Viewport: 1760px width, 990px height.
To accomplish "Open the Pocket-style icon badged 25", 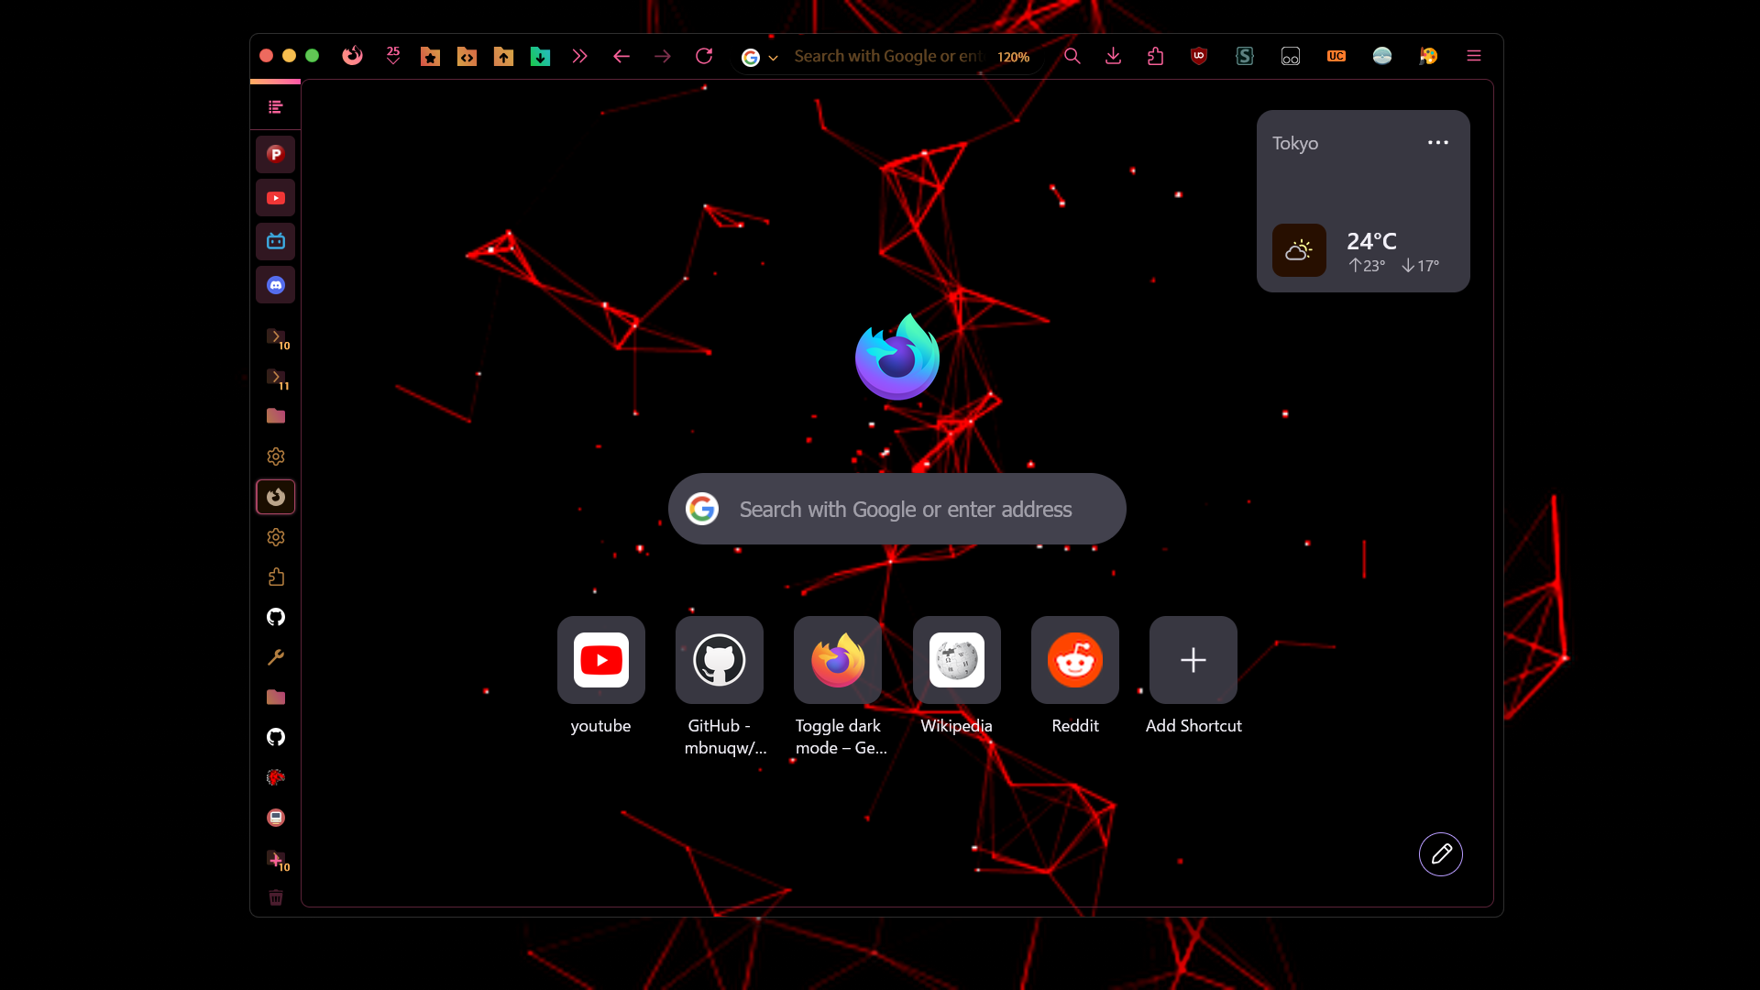I will (x=393, y=56).
